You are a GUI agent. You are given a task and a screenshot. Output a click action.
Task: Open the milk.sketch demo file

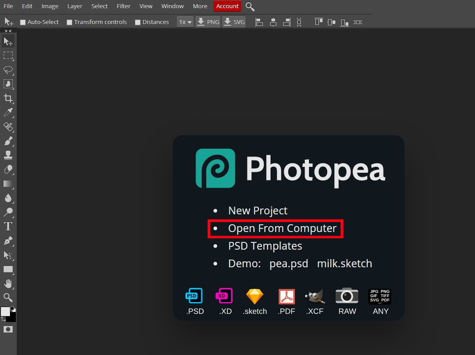[x=344, y=264]
